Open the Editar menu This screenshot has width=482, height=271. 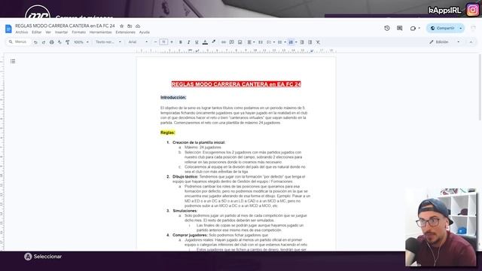point(37,32)
